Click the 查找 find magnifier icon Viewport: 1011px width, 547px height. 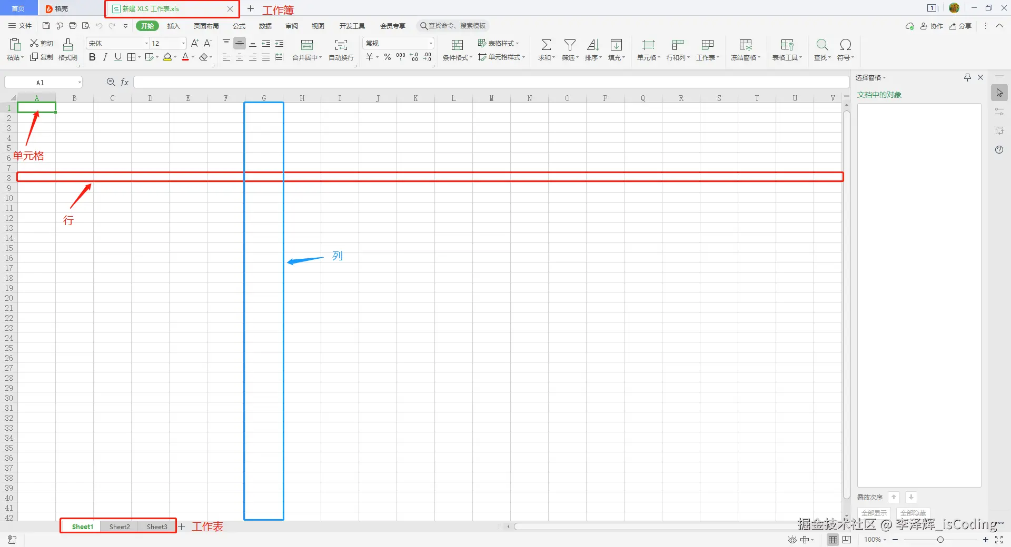coord(822,45)
